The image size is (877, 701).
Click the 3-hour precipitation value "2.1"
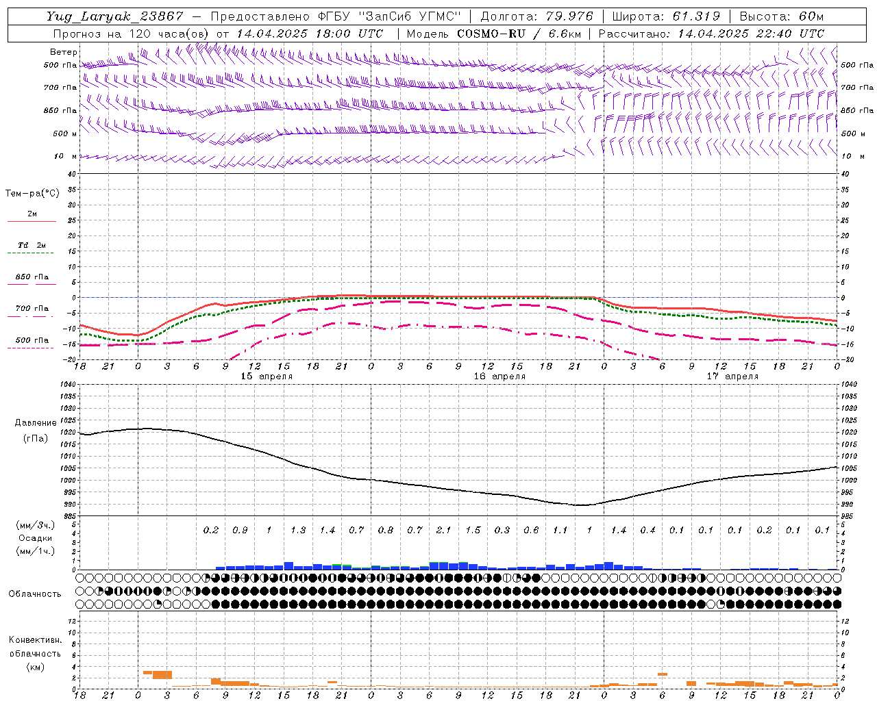point(444,531)
